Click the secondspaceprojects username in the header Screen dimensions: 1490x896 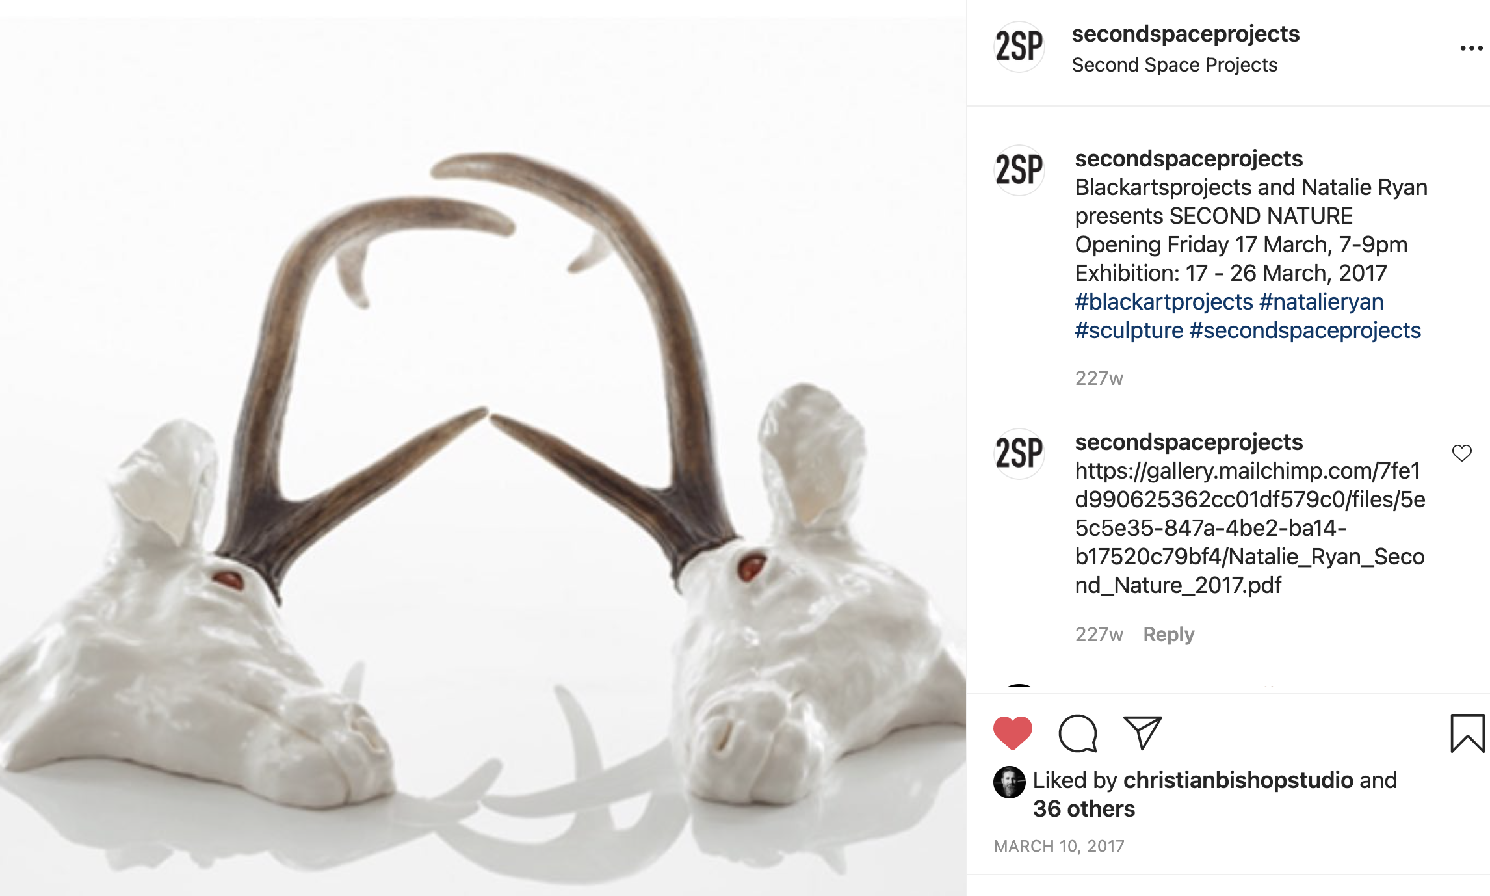tap(1185, 34)
